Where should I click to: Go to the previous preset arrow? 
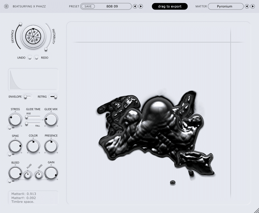pos(135,6)
